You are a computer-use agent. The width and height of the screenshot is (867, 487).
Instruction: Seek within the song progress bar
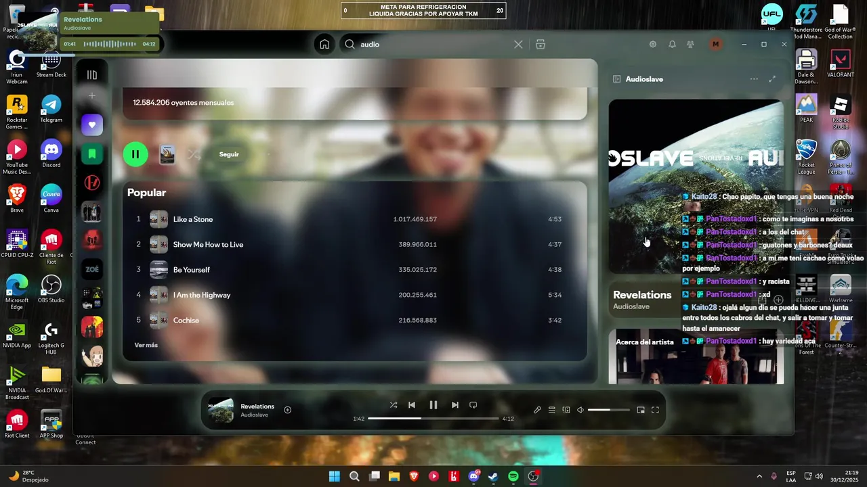tap(433, 419)
